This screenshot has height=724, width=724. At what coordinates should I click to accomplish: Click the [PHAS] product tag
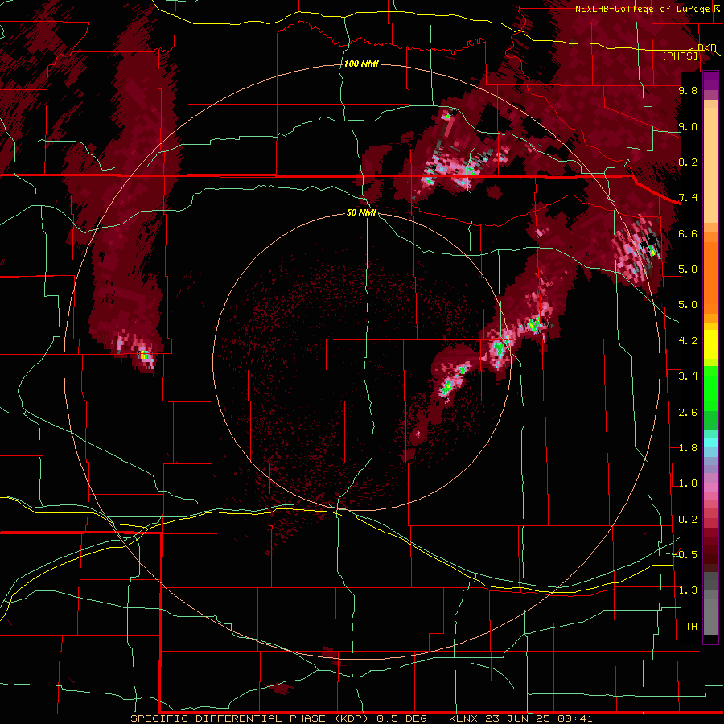(680, 56)
